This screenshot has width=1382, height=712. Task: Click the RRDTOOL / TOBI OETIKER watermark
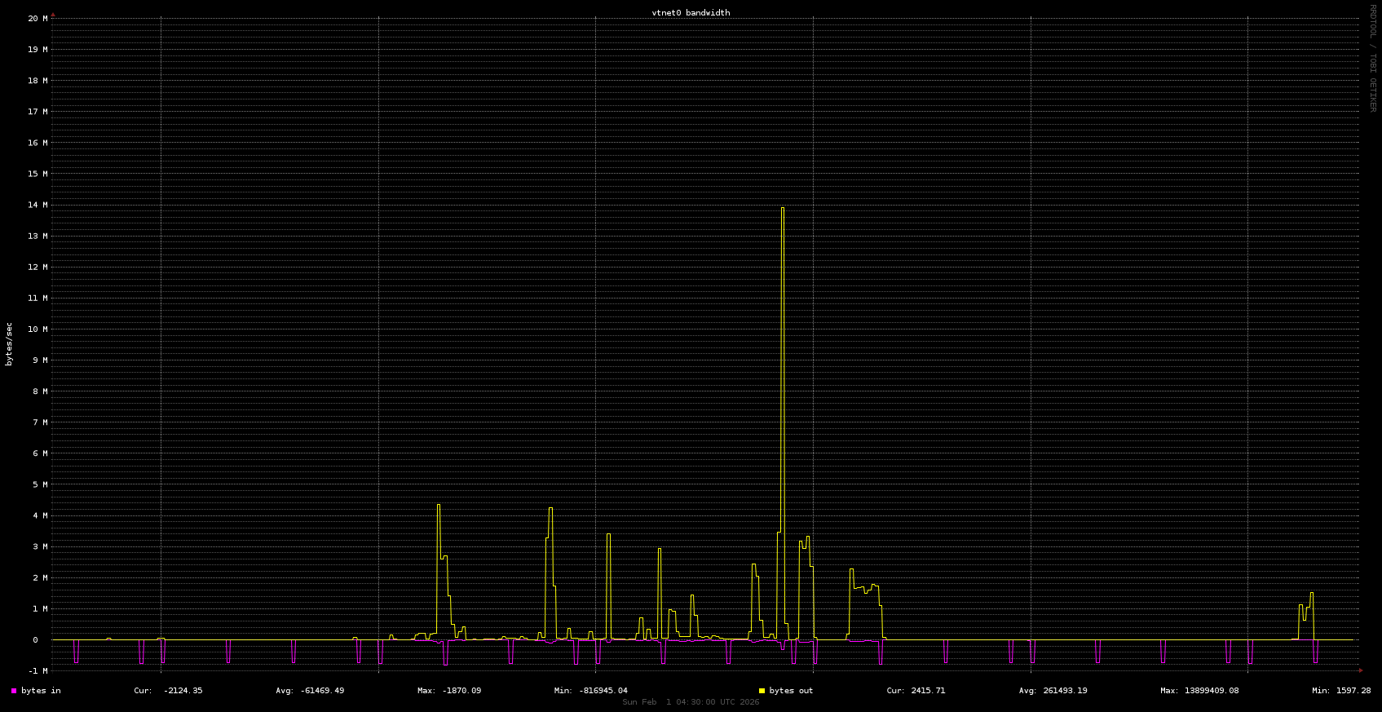[x=1372, y=57]
